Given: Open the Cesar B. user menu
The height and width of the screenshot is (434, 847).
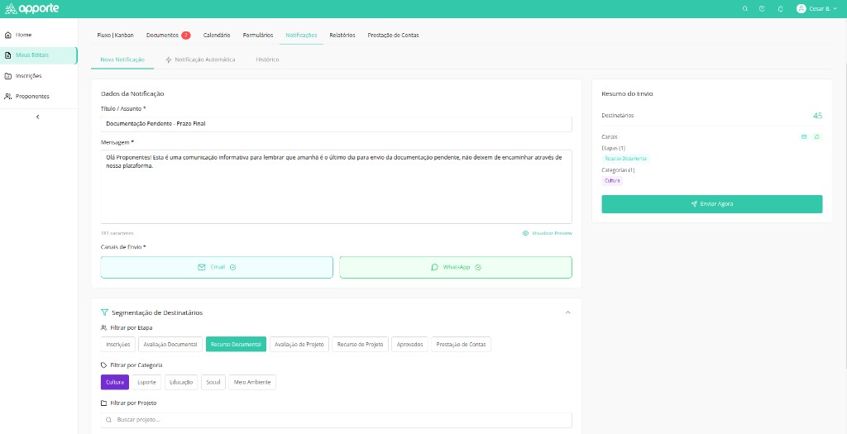Looking at the screenshot, I should pos(816,8).
